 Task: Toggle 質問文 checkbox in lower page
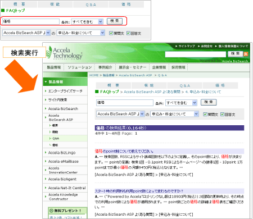coord(205,114)
